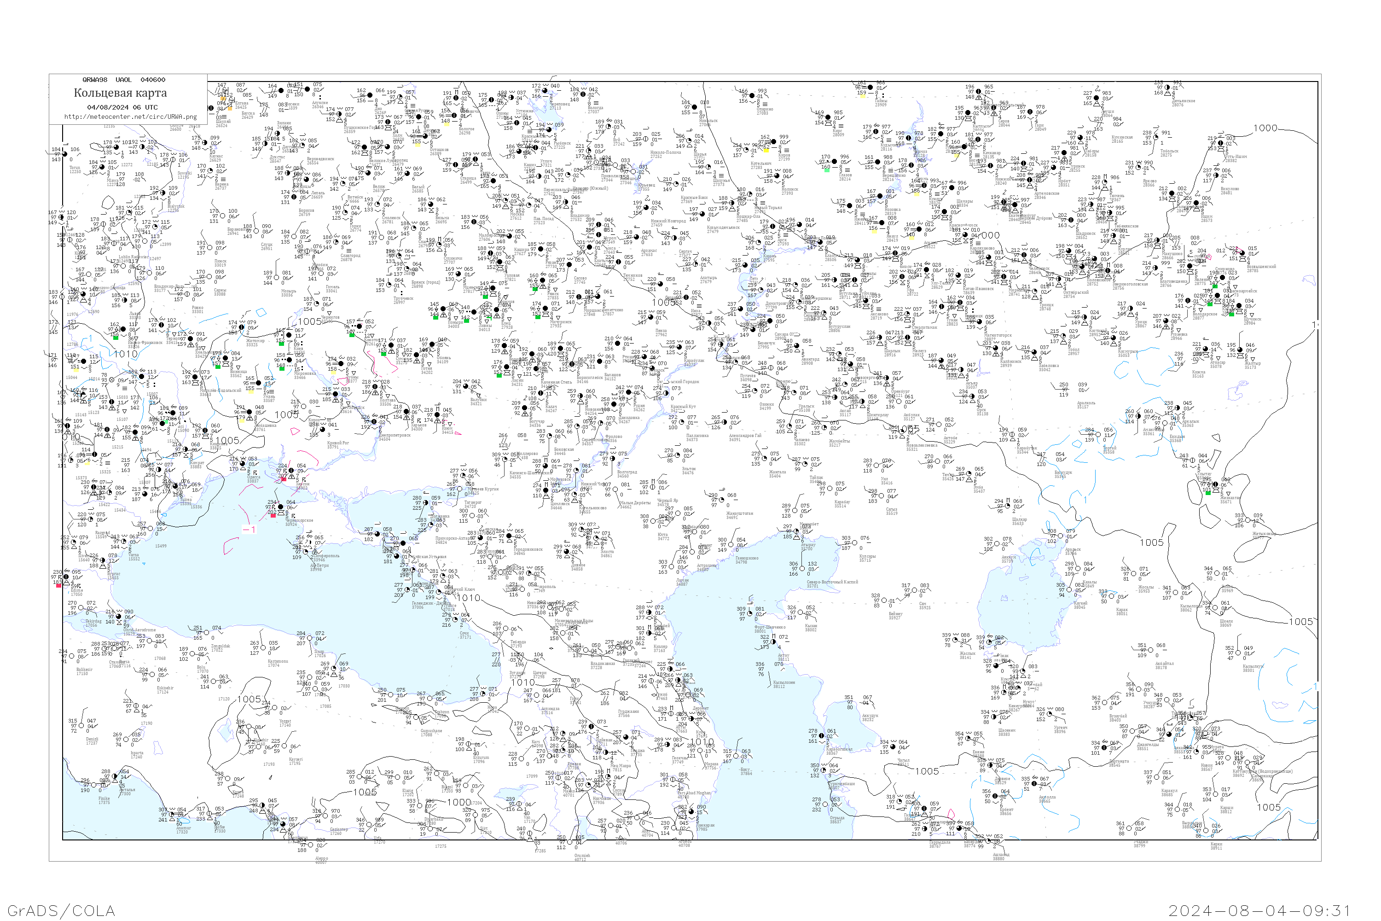Click the Симферополь 33946 station label

[x=325, y=557]
